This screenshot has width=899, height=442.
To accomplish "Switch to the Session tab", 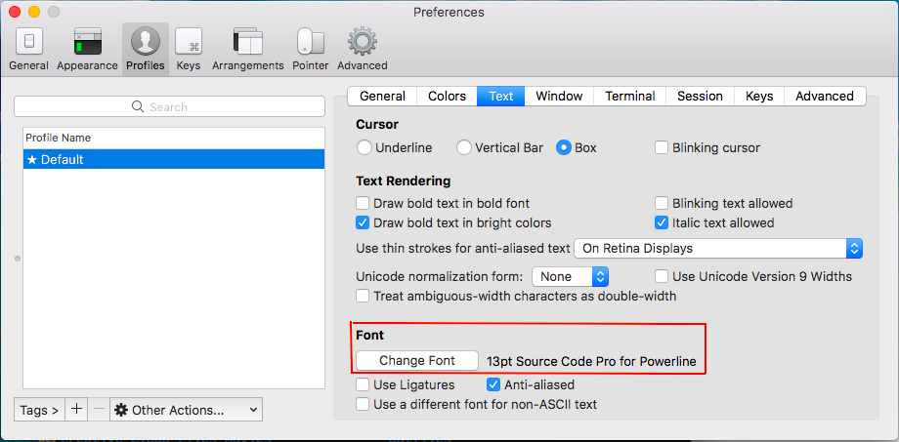I will (700, 97).
